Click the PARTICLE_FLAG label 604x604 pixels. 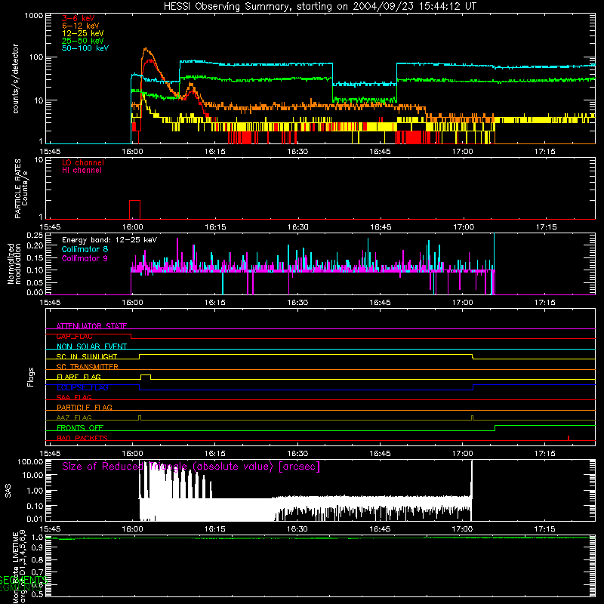[85, 408]
